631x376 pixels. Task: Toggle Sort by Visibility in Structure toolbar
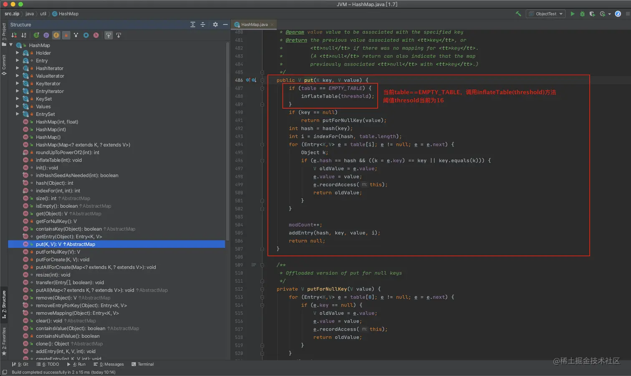coord(14,35)
